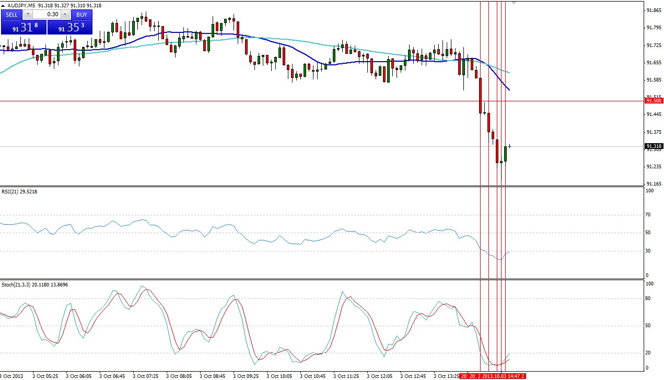Screen dimensions: 664x380
Task: Collapse the one-click trading panel arrow
Action: coord(3,5)
